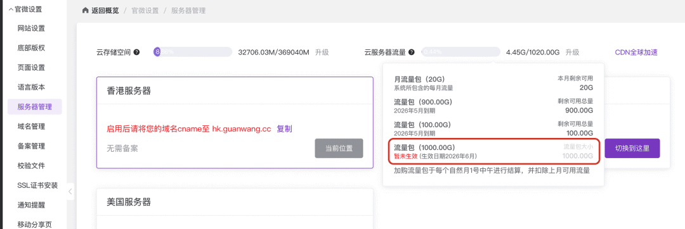Collapse the sidebar with the arrow handle
This screenshot has height=229, width=685.
70,191
